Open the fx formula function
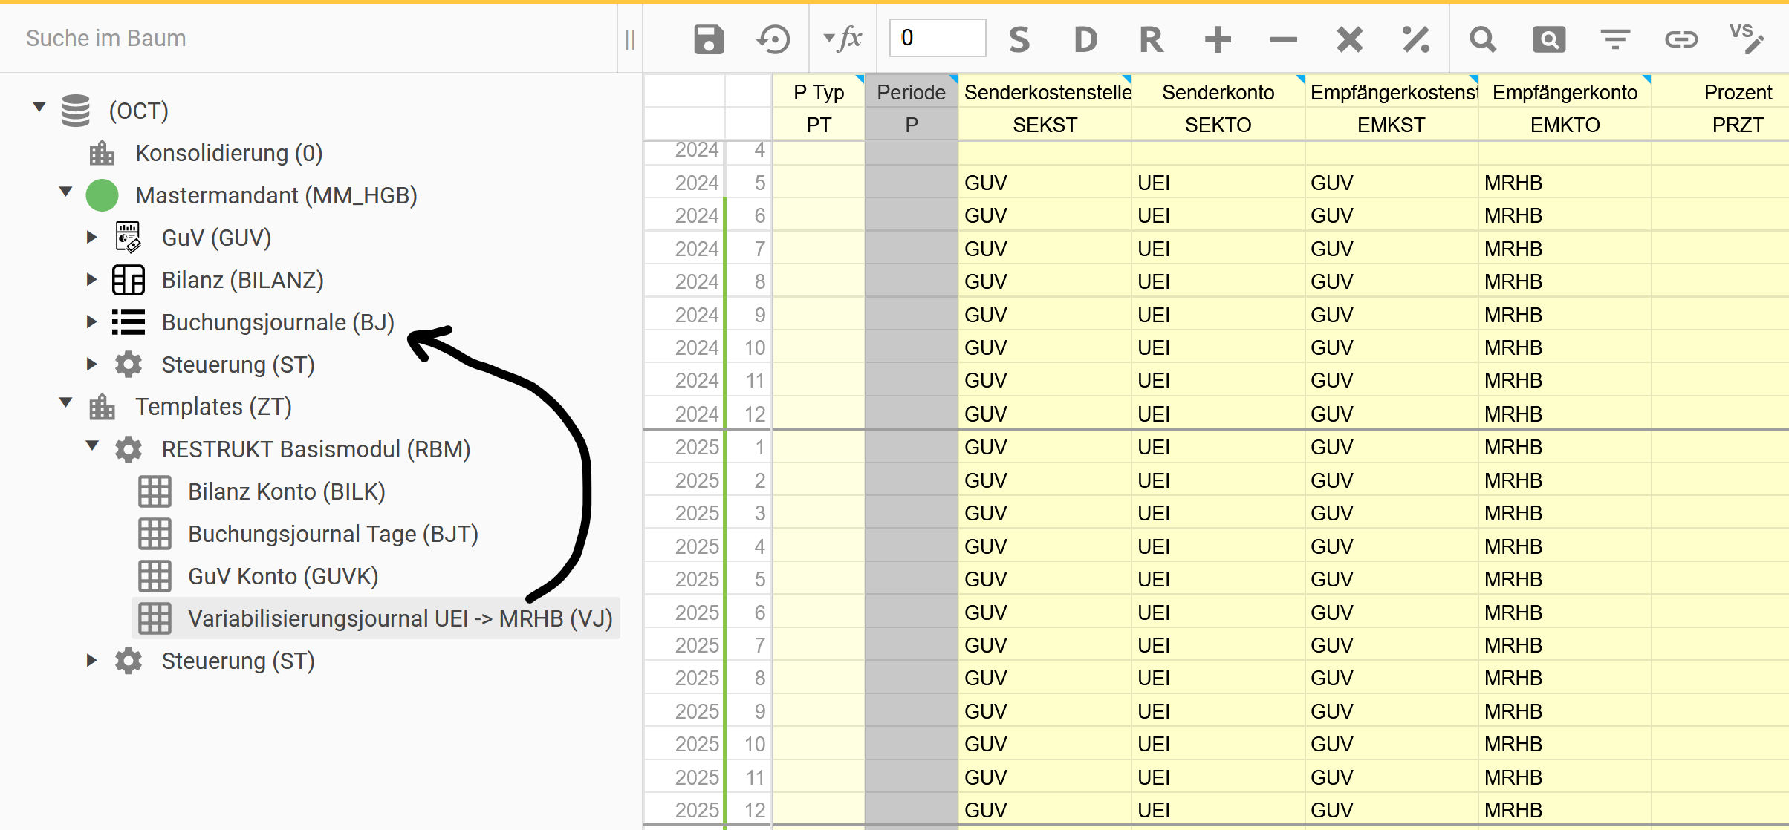 pyautogui.click(x=850, y=39)
